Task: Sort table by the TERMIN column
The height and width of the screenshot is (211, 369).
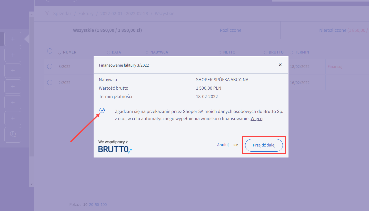Action: coord(302,52)
